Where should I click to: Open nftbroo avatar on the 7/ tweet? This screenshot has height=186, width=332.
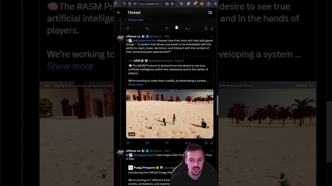click(x=121, y=38)
